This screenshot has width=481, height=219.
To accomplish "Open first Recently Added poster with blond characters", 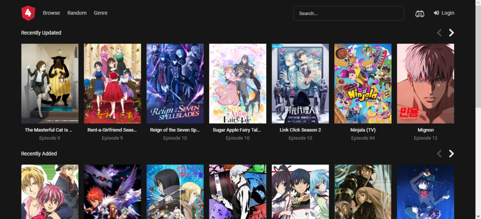I will (x=50, y=192).
